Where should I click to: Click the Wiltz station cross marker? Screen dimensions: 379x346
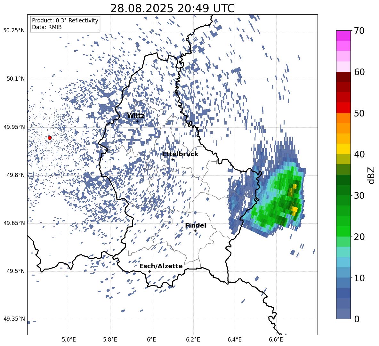click(x=138, y=121)
